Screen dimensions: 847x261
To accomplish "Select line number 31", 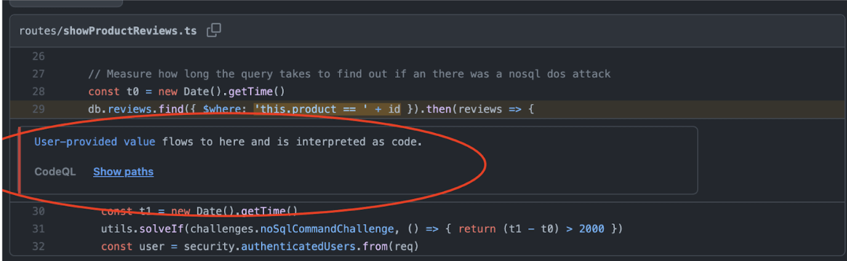I will coord(38,229).
